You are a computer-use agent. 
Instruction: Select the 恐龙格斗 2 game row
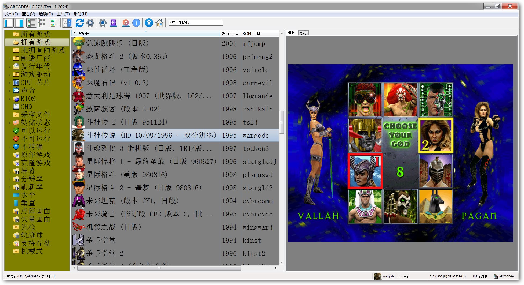click(x=175, y=57)
